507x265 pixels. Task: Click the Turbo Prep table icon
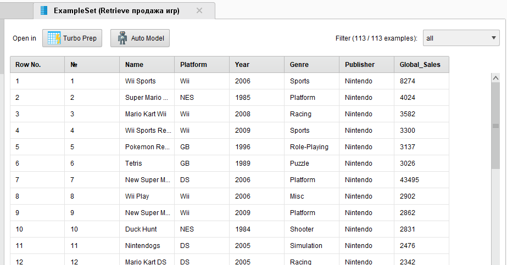54,38
